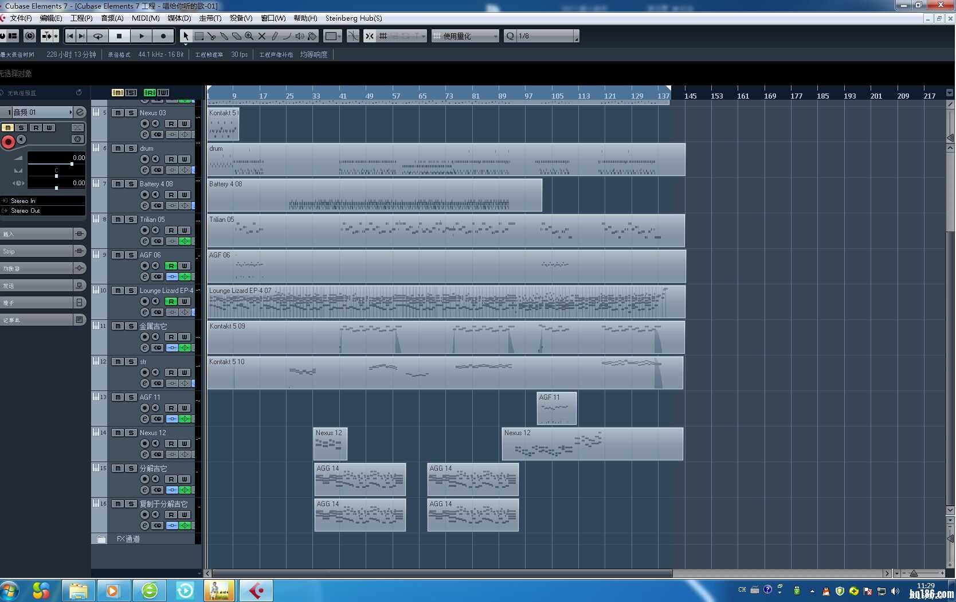Select the Play speaker tool
956x602 pixels.
click(300, 36)
